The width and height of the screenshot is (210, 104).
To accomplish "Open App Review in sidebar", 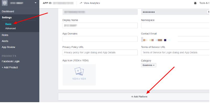I will click(8, 47).
